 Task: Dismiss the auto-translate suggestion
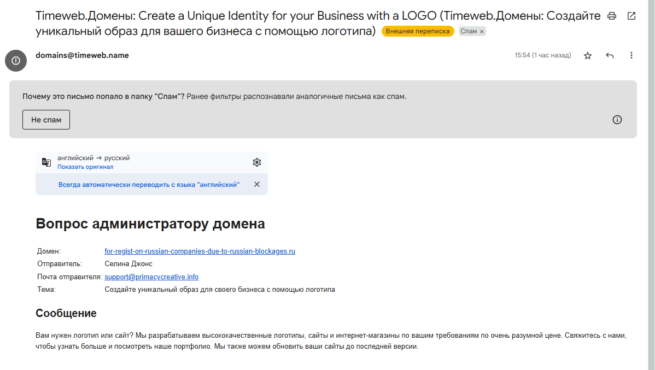(x=257, y=184)
